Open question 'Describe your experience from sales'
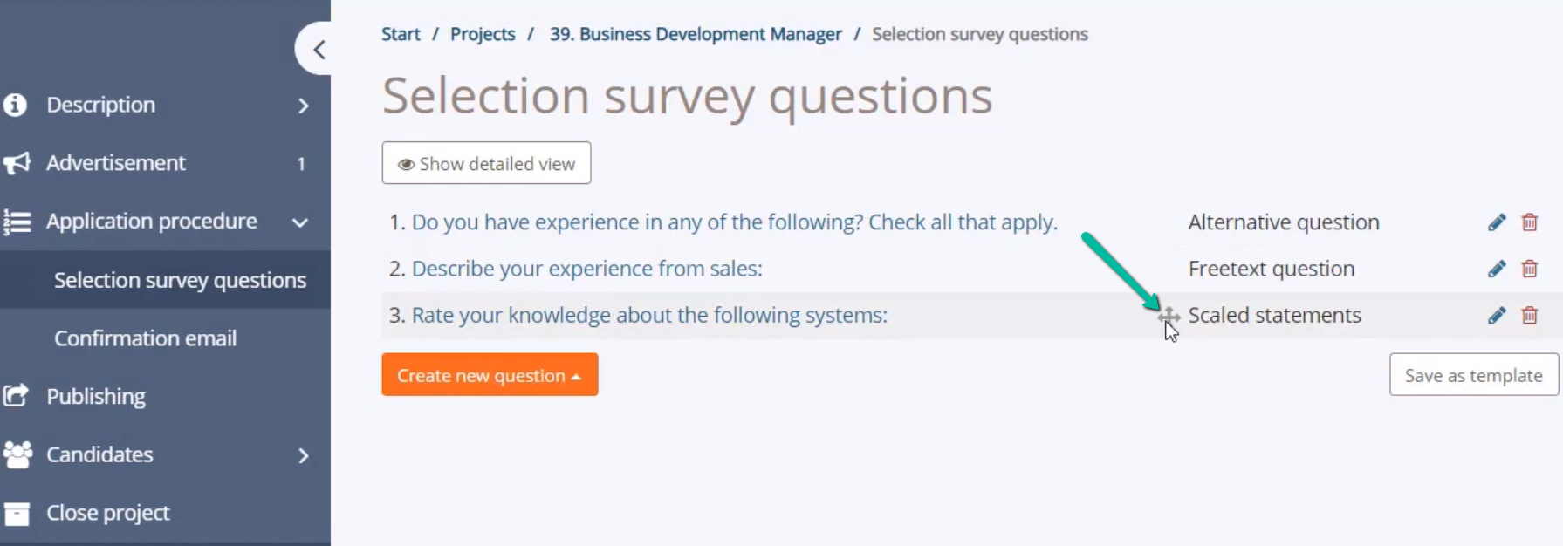Screen dimensions: 1563x546 pyautogui.click(x=586, y=269)
